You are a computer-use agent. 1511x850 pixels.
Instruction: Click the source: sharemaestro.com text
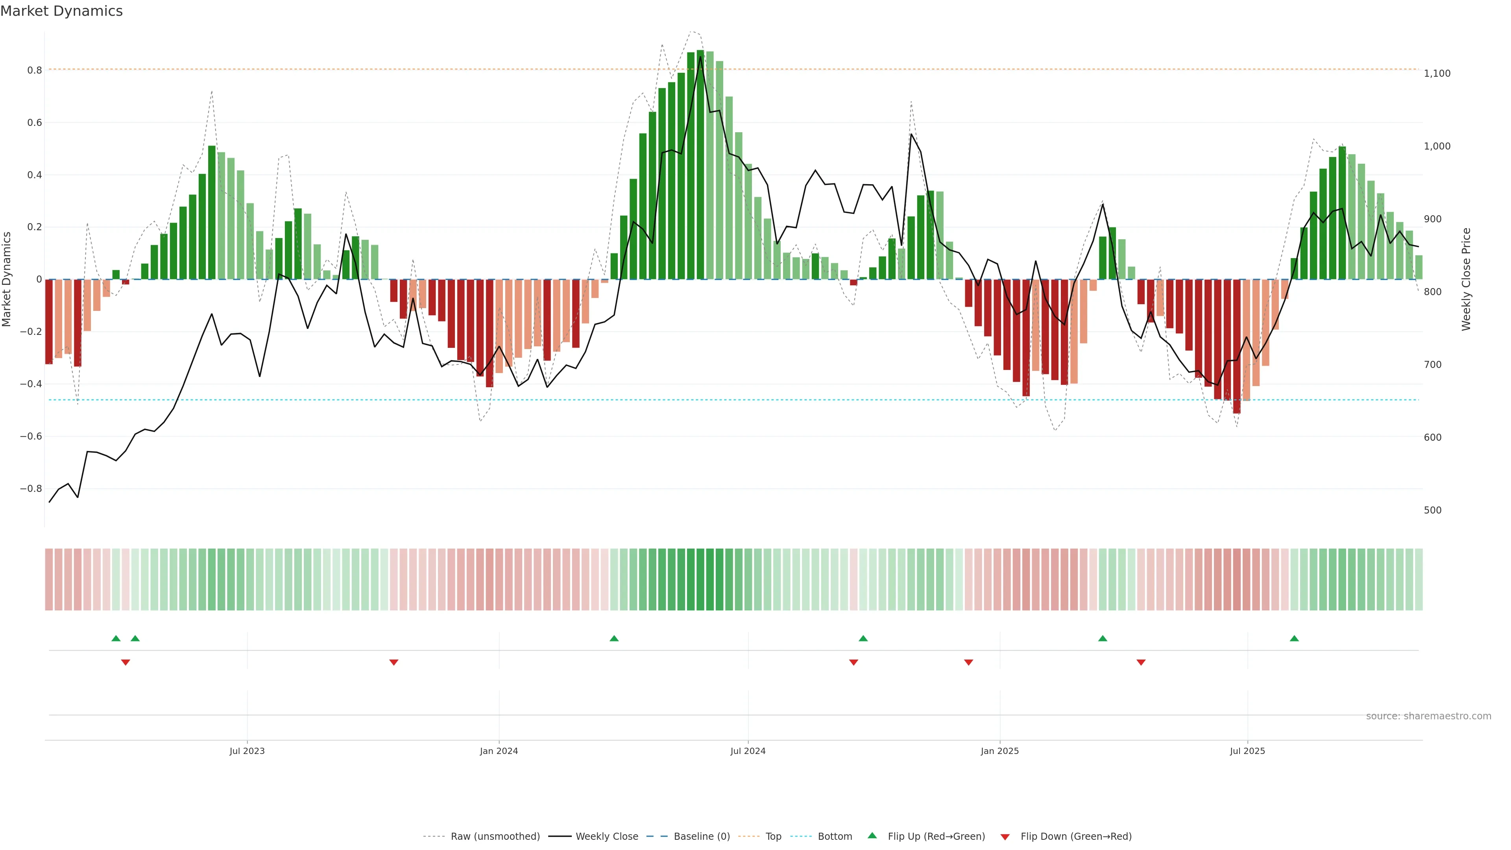click(x=1428, y=716)
